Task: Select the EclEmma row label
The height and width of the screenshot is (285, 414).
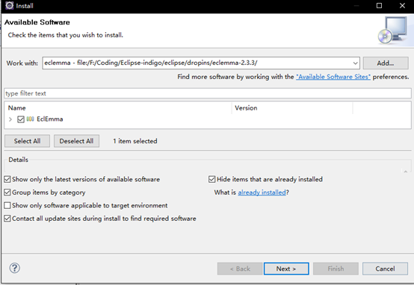Action: click(50, 119)
